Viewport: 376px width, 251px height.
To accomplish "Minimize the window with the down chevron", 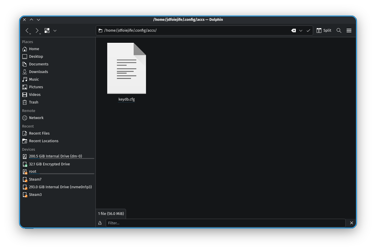I will [x=38, y=20].
